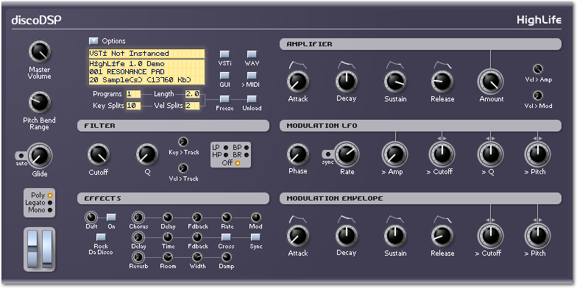The image size is (577, 288).
Task: Toggle the Delay Sync button
Action: pos(255,237)
